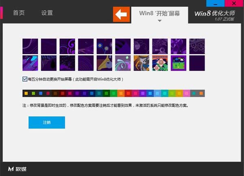Pick the black swatch with crimson square
This screenshot has height=176, width=244.
(x=48, y=93)
